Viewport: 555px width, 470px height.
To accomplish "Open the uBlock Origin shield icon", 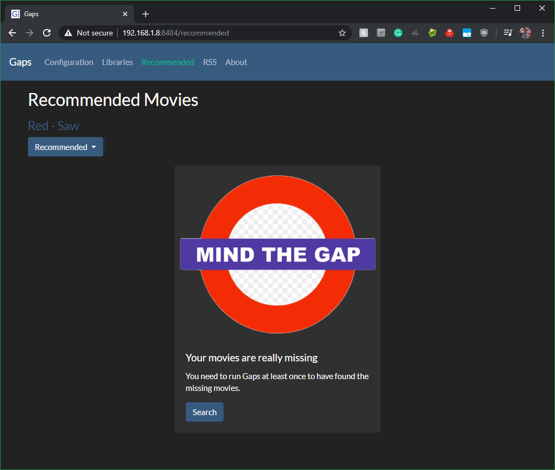I will point(484,33).
